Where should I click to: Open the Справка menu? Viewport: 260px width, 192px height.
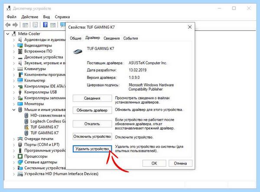[x=62, y=17]
